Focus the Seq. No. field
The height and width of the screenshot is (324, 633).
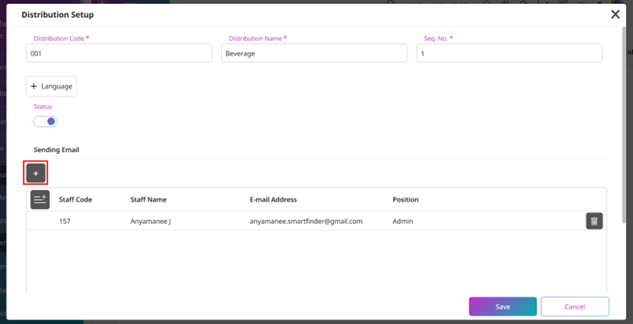click(x=509, y=53)
